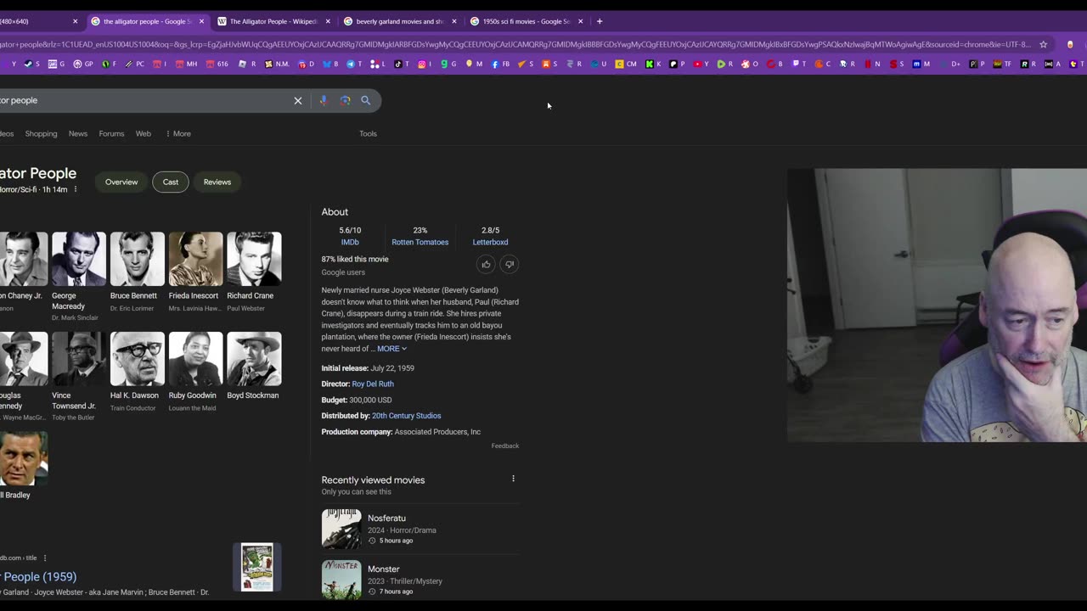Open the YouTube Y bookmark

[x=701, y=64]
